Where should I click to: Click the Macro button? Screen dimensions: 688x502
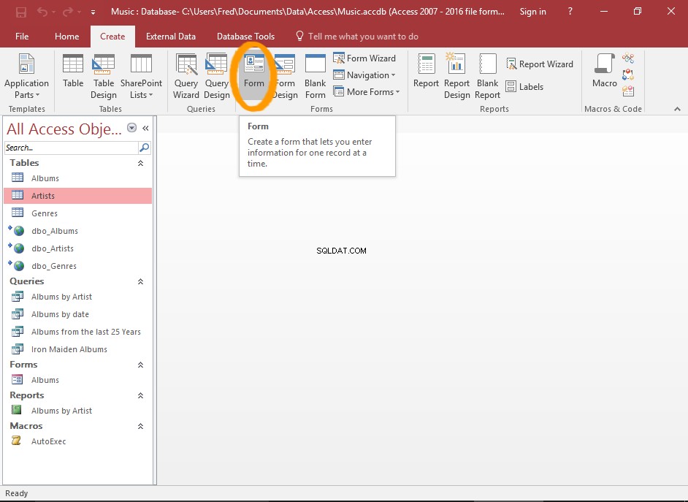click(605, 71)
